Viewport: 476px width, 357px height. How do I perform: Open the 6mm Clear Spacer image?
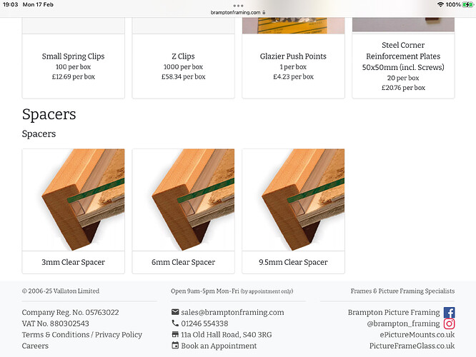pos(184,200)
